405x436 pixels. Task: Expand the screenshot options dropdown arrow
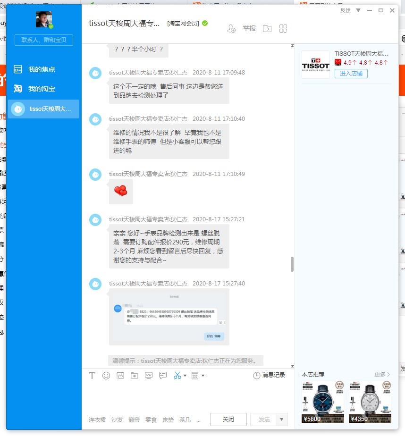[x=185, y=376]
